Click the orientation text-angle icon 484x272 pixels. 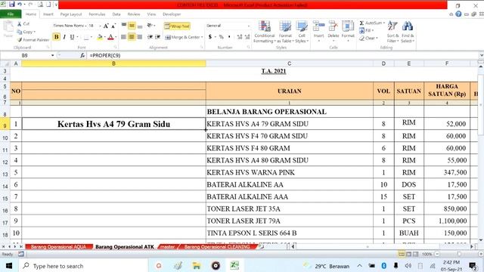150,25
